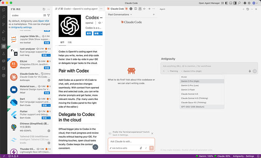261x158 pixels.
Task: Attach a file with paperclip icon
Action: click(141, 148)
